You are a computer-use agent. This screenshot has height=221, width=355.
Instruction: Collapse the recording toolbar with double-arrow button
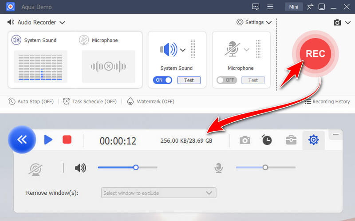(x=22, y=140)
